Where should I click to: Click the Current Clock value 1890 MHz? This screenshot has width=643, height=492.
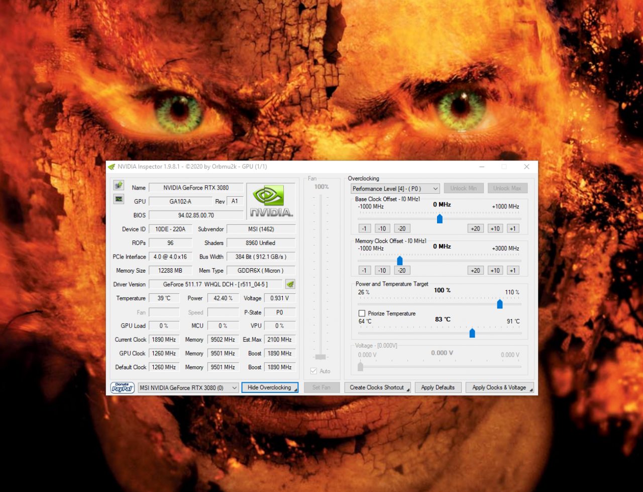click(164, 340)
